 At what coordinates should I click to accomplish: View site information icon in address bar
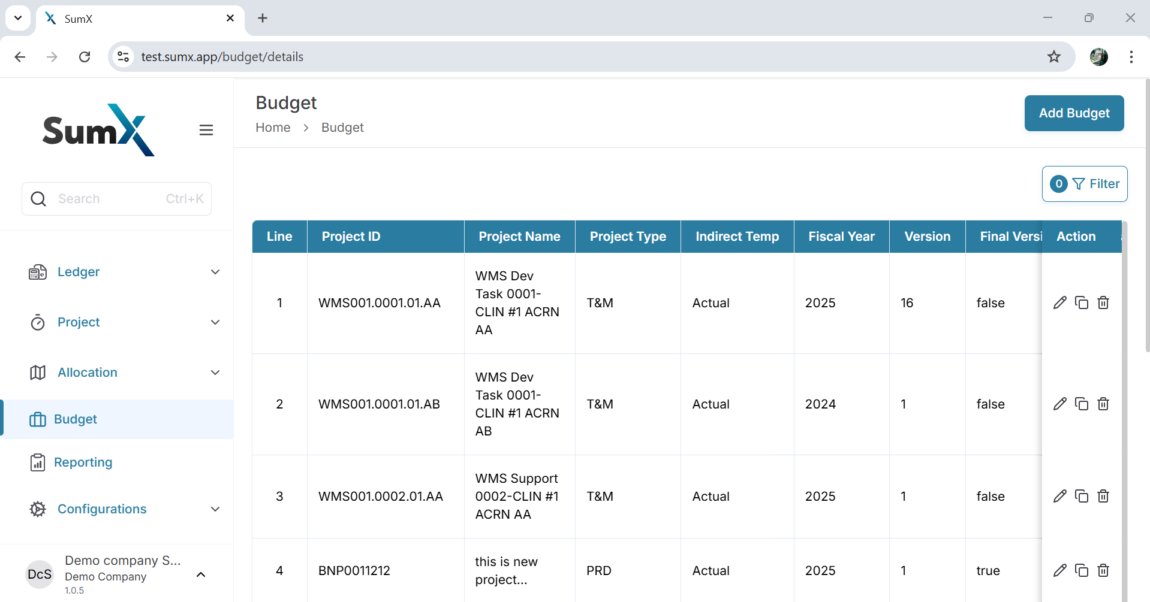coord(123,57)
